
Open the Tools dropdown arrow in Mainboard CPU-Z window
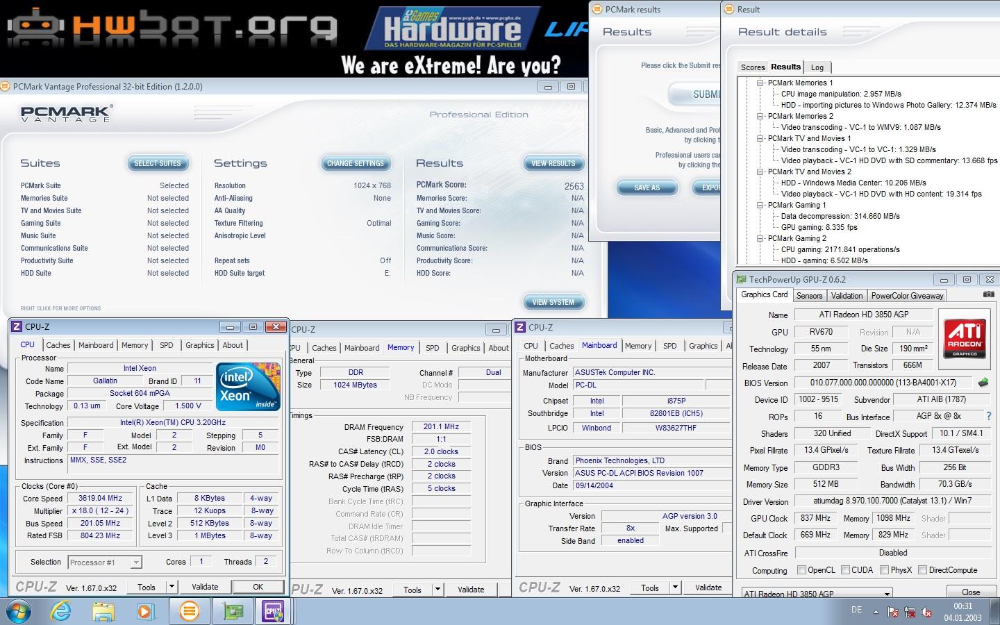tap(675, 587)
